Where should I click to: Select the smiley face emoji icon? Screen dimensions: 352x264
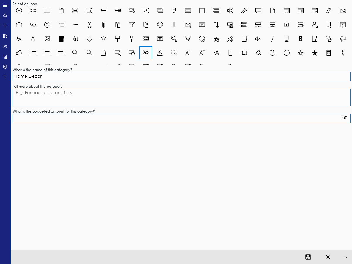coord(160,25)
